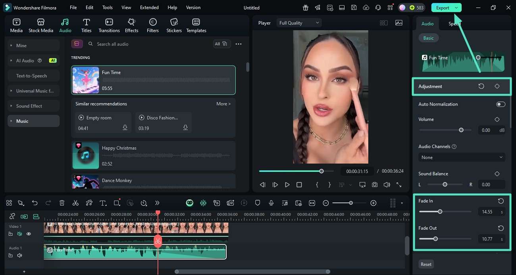
Task: Open the audio library more options menu
Action: (239, 44)
